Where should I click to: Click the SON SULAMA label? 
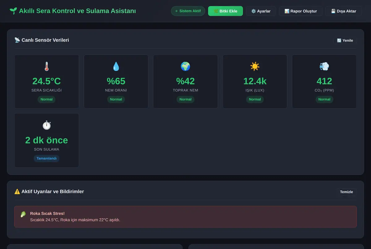(47, 149)
